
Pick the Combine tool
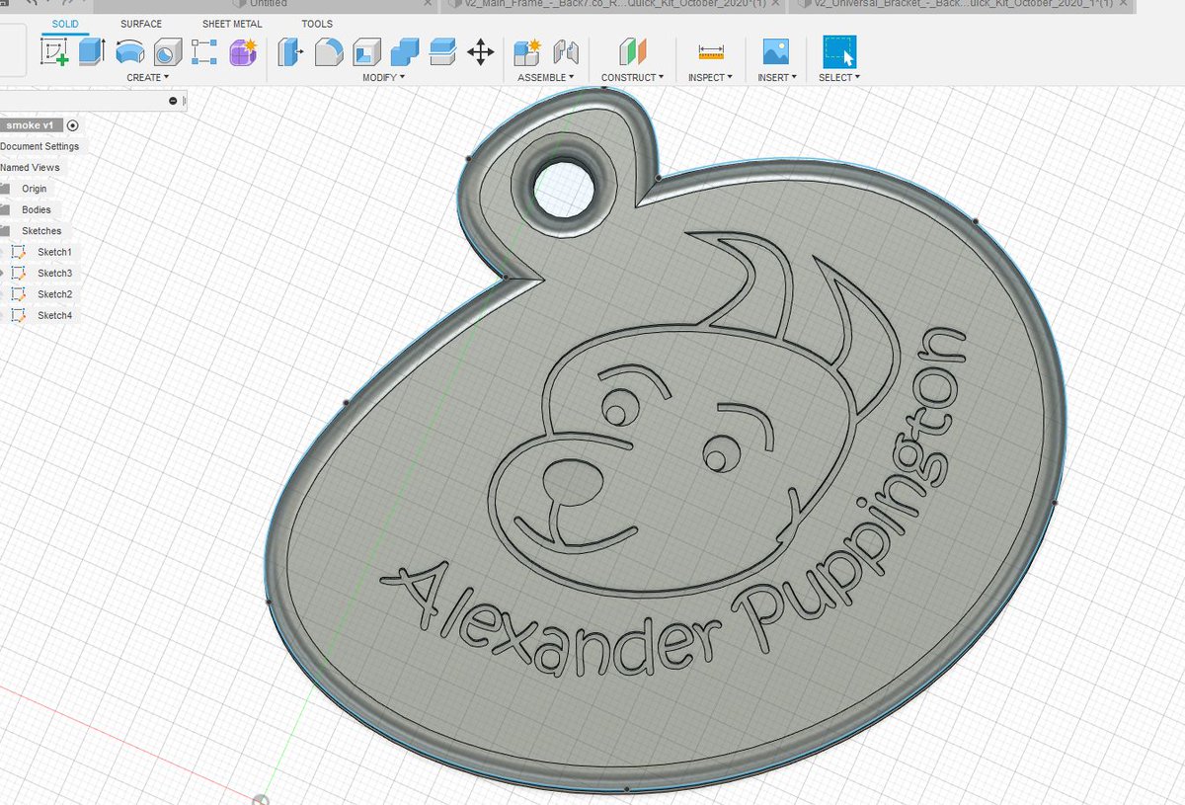pos(404,52)
